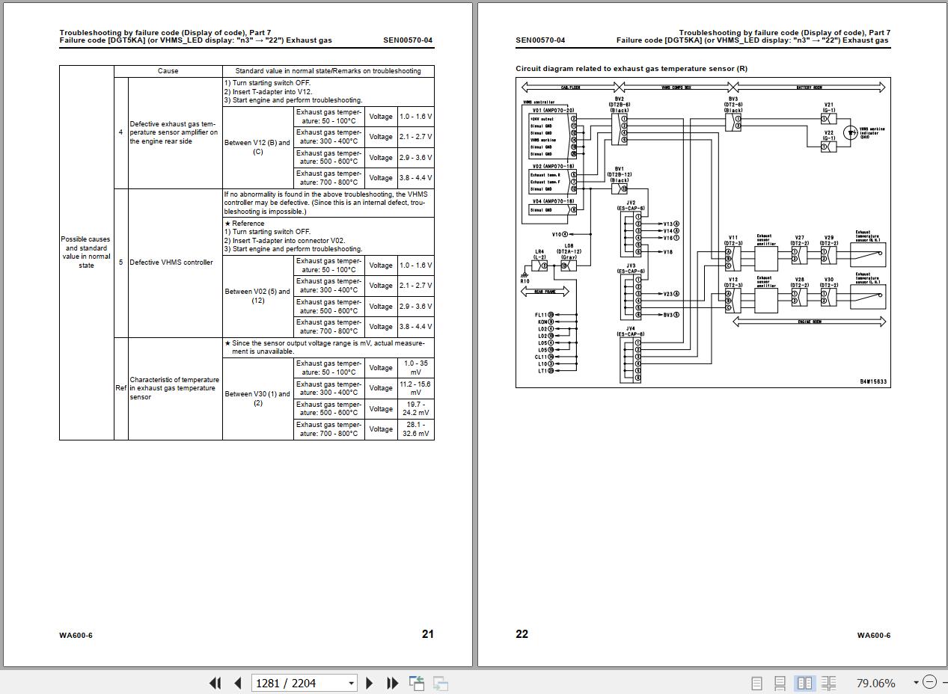Switch to single page layout
The height and width of the screenshot is (694, 948).
756,683
